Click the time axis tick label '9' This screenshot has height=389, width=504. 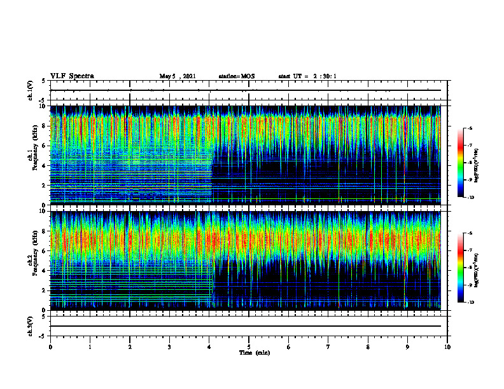point(407,347)
